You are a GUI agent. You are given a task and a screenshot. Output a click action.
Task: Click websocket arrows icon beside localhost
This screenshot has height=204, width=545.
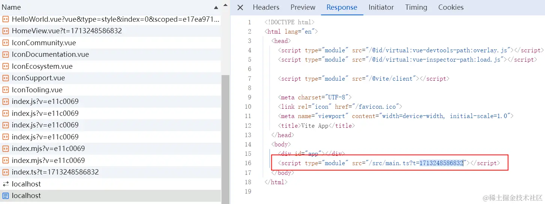(x=6, y=184)
